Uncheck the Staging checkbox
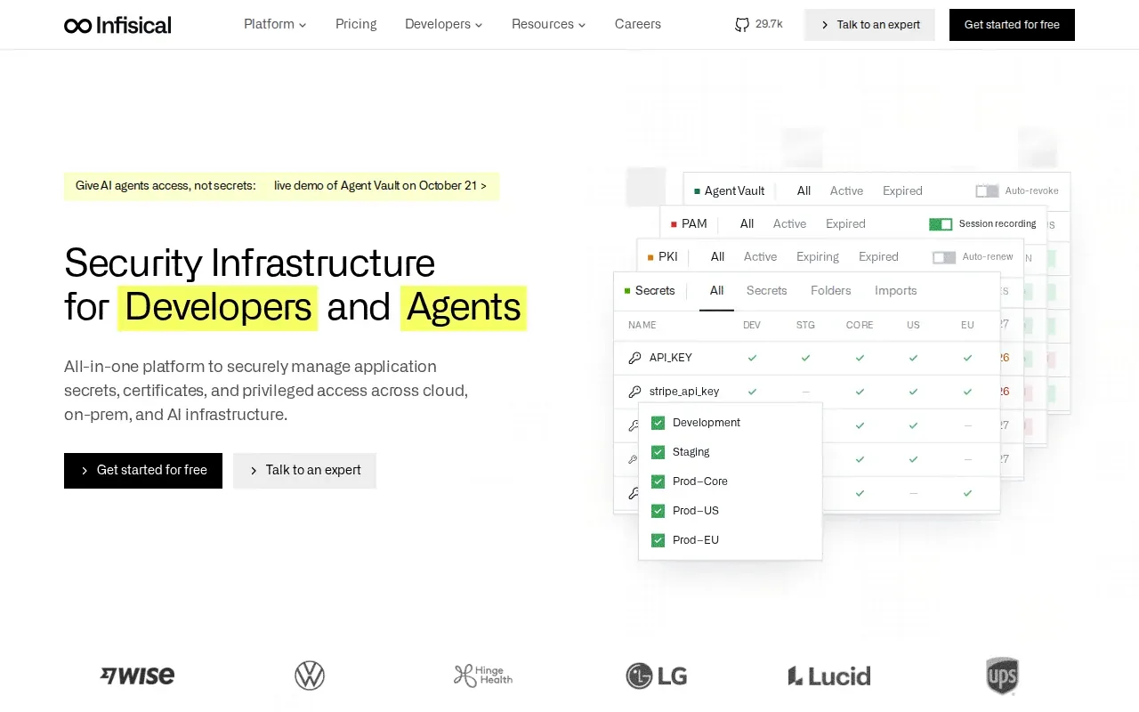 pyautogui.click(x=658, y=452)
